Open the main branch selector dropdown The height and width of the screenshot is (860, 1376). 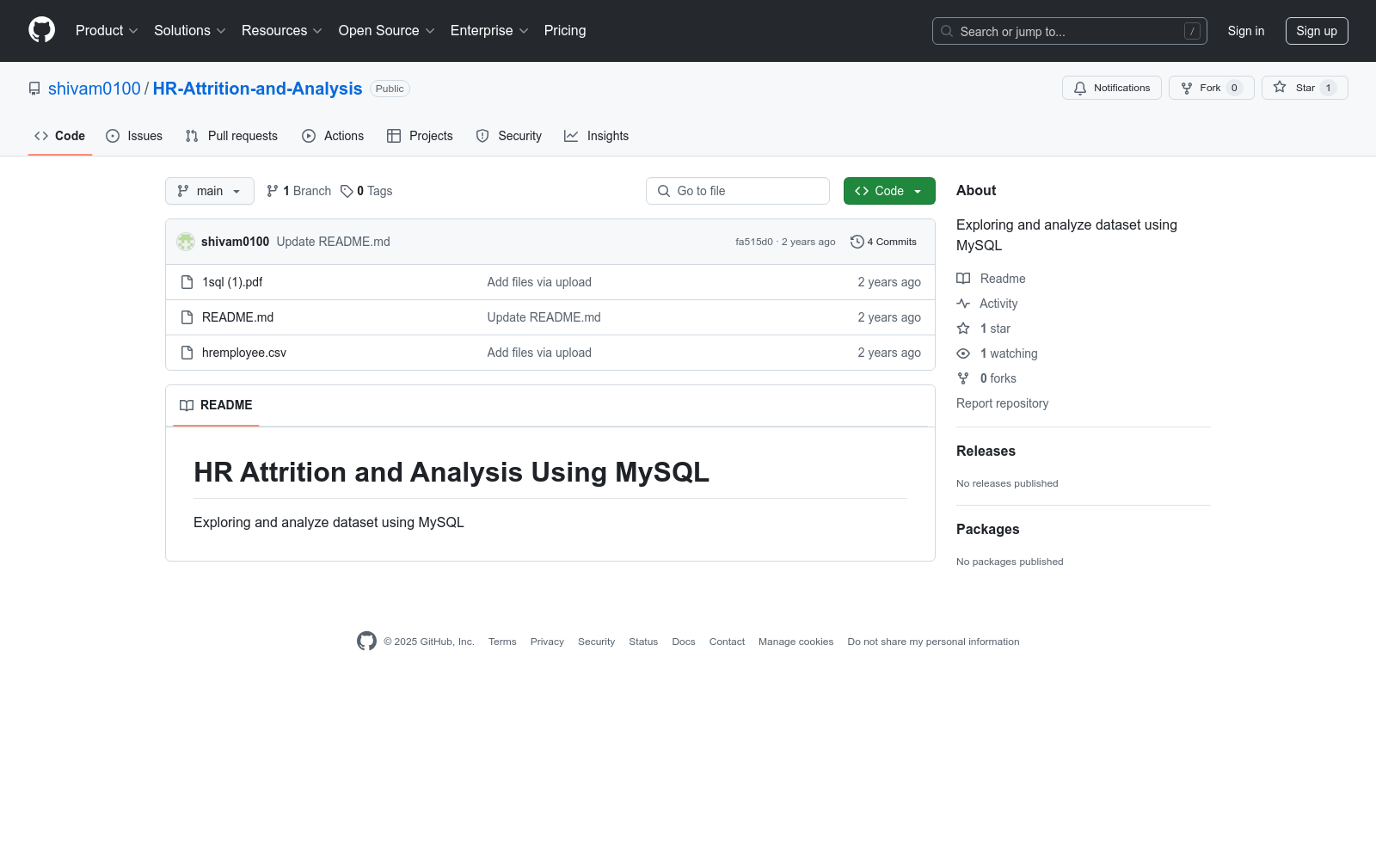point(210,191)
